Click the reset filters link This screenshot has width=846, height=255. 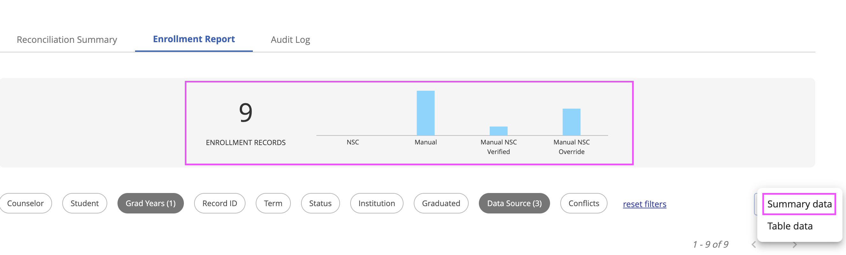pos(644,204)
